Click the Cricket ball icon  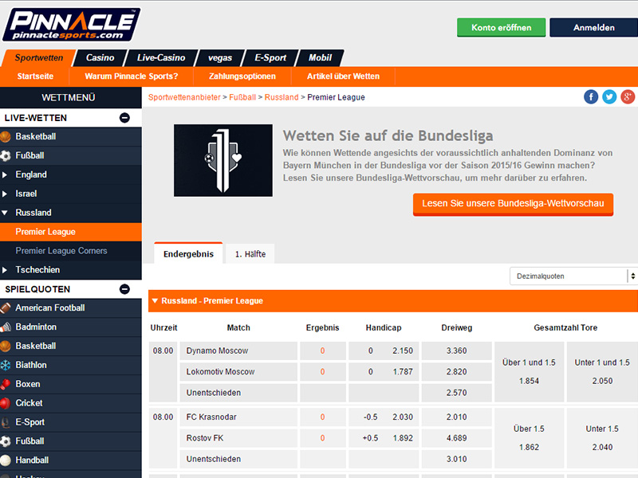pos(6,403)
